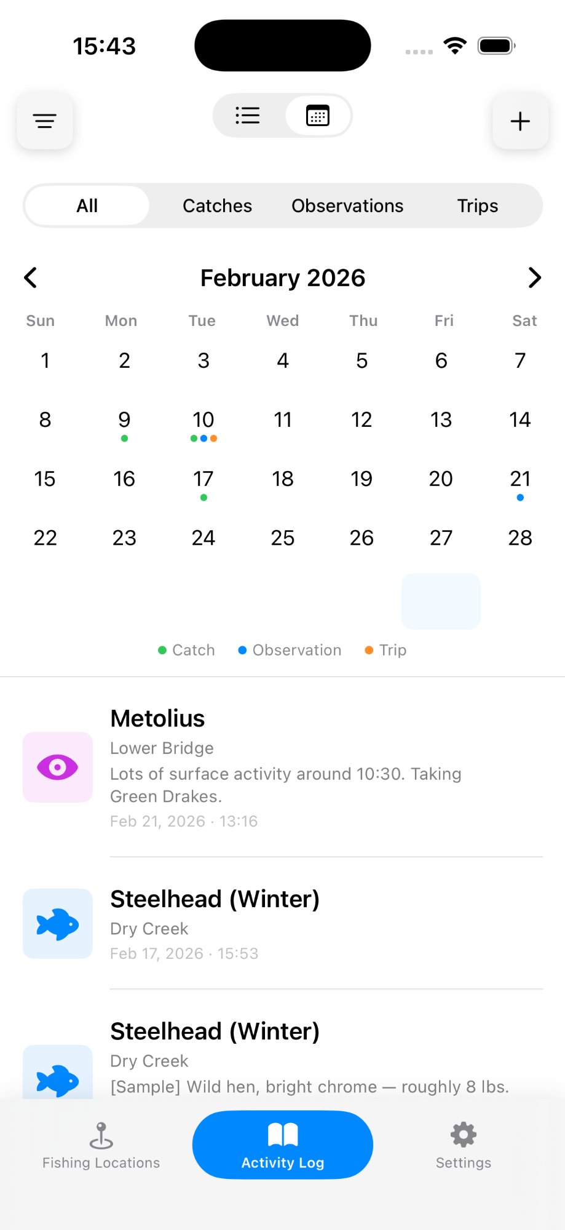The width and height of the screenshot is (565, 1230).
Task: Tap the green Catch legend dot
Action: (x=162, y=649)
